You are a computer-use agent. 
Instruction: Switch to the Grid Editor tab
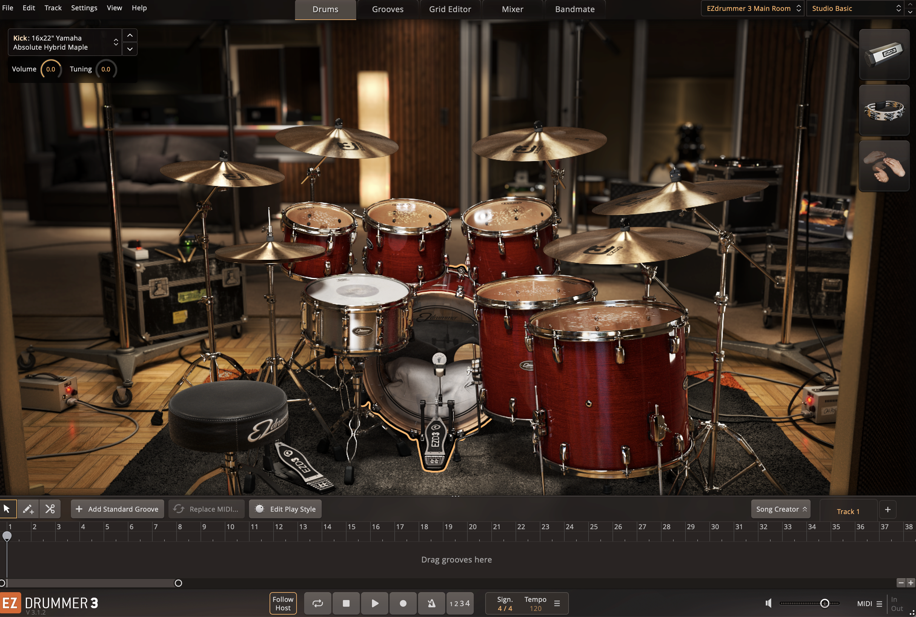pyautogui.click(x=450, y=9)
